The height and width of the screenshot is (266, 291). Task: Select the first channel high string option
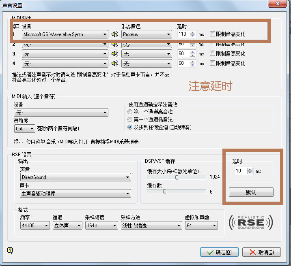(x=130, y=112)
